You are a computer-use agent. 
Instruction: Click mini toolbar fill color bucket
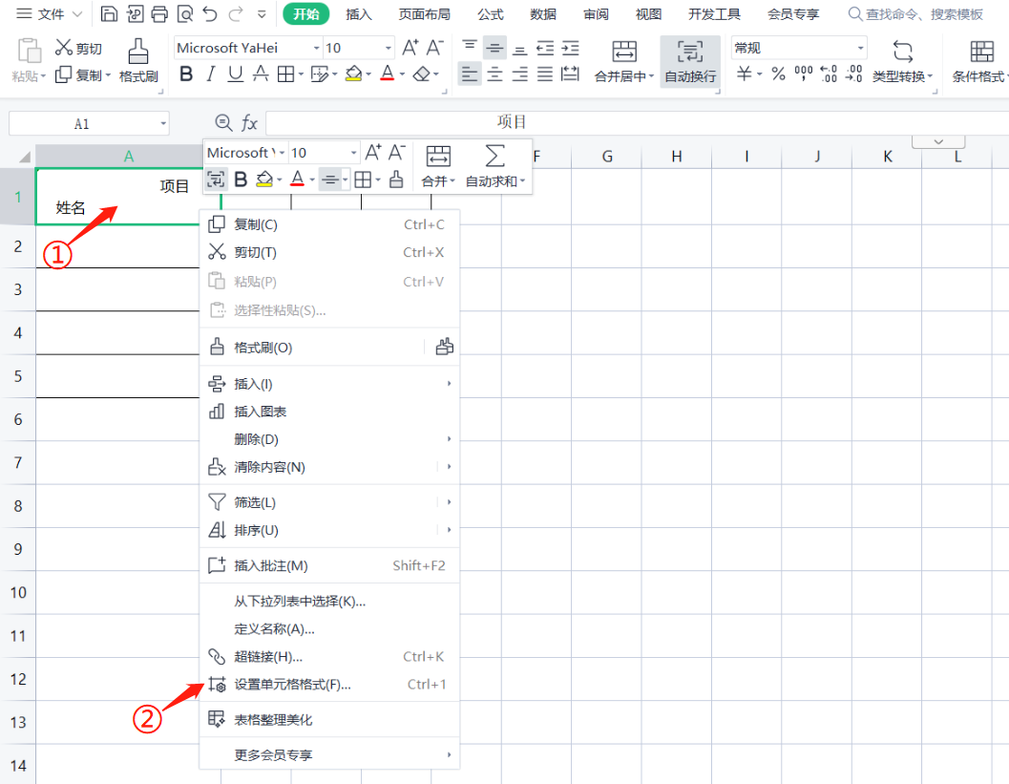pos(264,180)
